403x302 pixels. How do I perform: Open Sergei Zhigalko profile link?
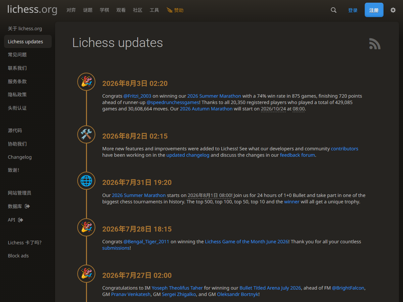coord(179,294)
